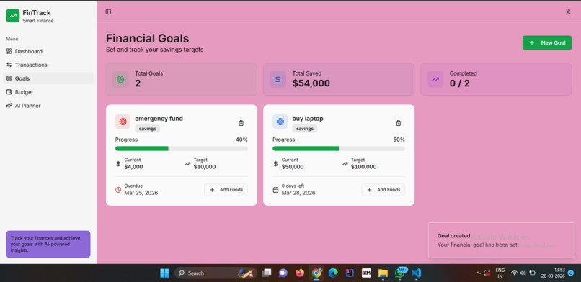The image size is (581, 282).
Task: Click the Completed trend arrow icon
Action: tap(435, 79)
